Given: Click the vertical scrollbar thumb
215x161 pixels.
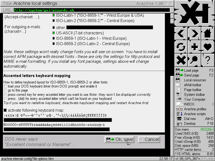Looking at the screenshot, I should coord(172,116).
